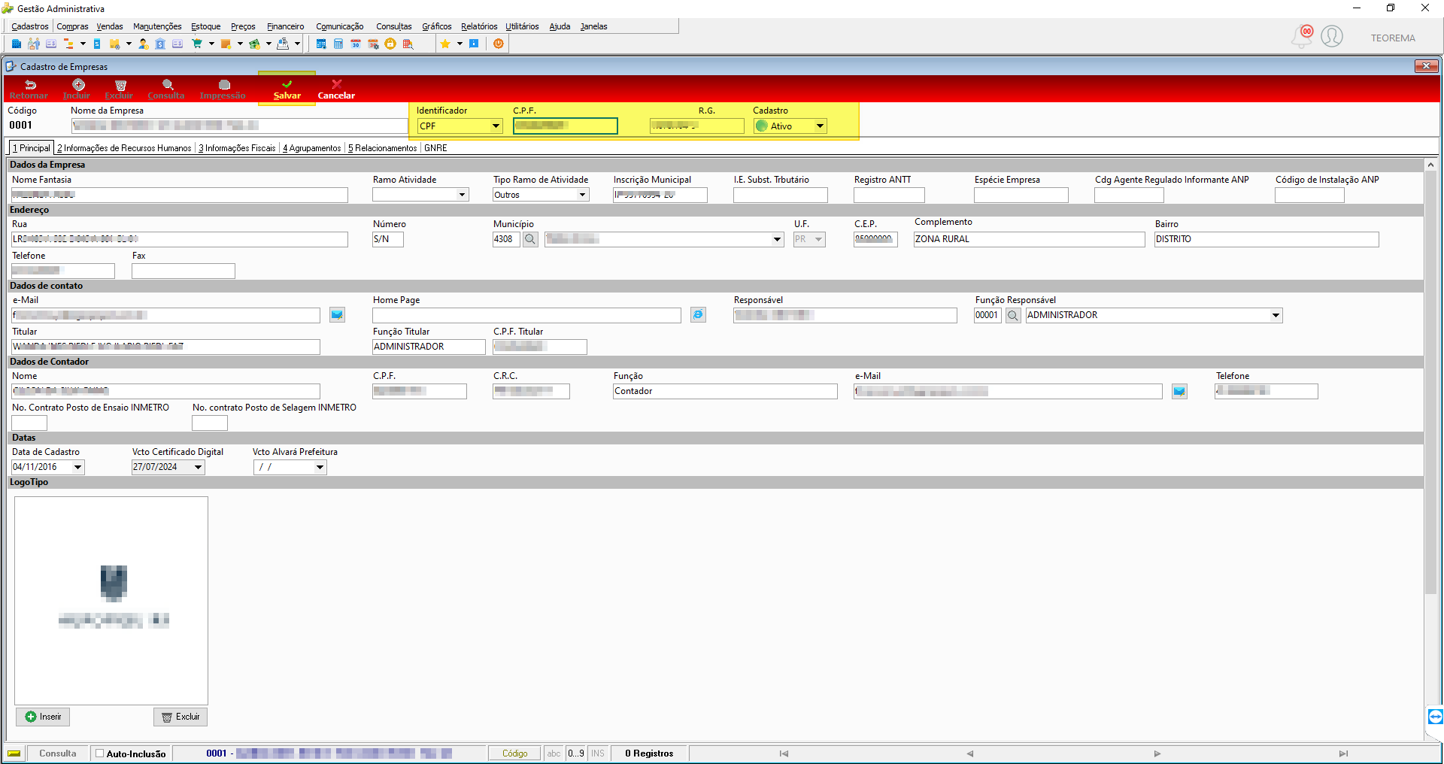Click the Bairro DISTRITO input field
1444x764 pixels.
point(1267,239)
